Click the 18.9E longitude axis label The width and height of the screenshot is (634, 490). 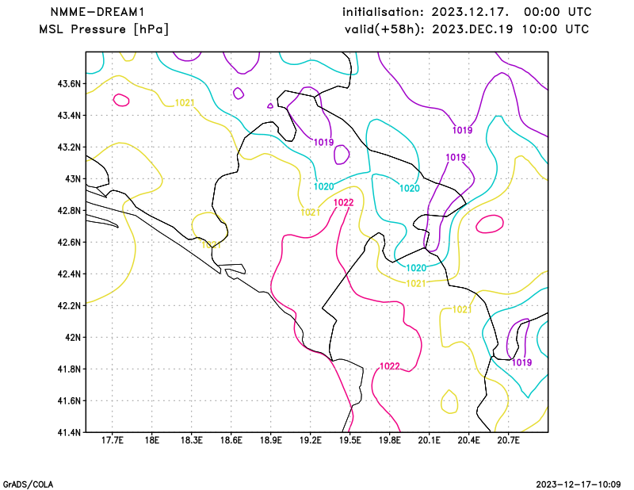tap(270, 440)
